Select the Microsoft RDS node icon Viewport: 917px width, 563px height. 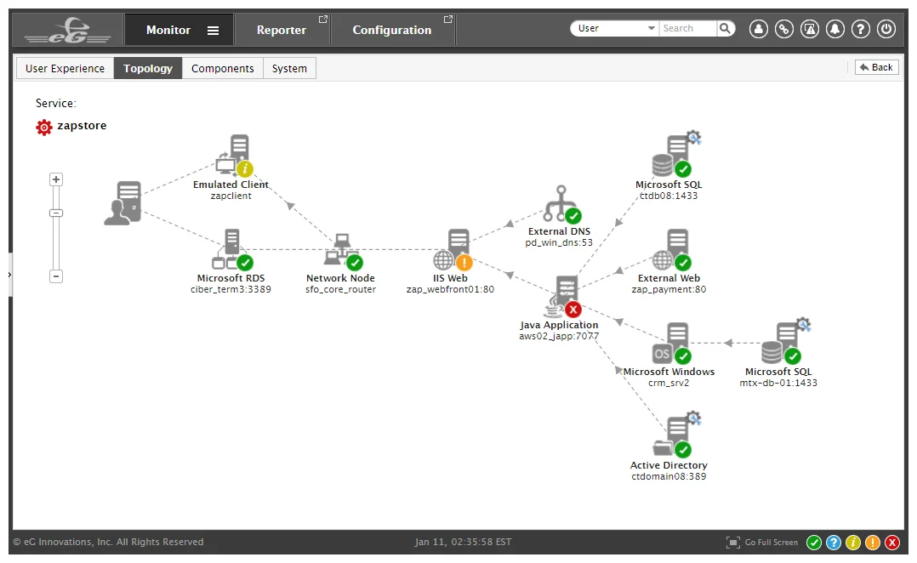pos(232,250)
